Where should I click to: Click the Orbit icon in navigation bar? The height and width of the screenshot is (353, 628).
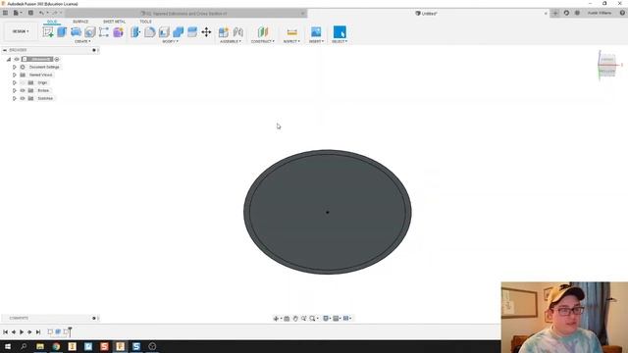pyautogui.click(x=276, y=318)
